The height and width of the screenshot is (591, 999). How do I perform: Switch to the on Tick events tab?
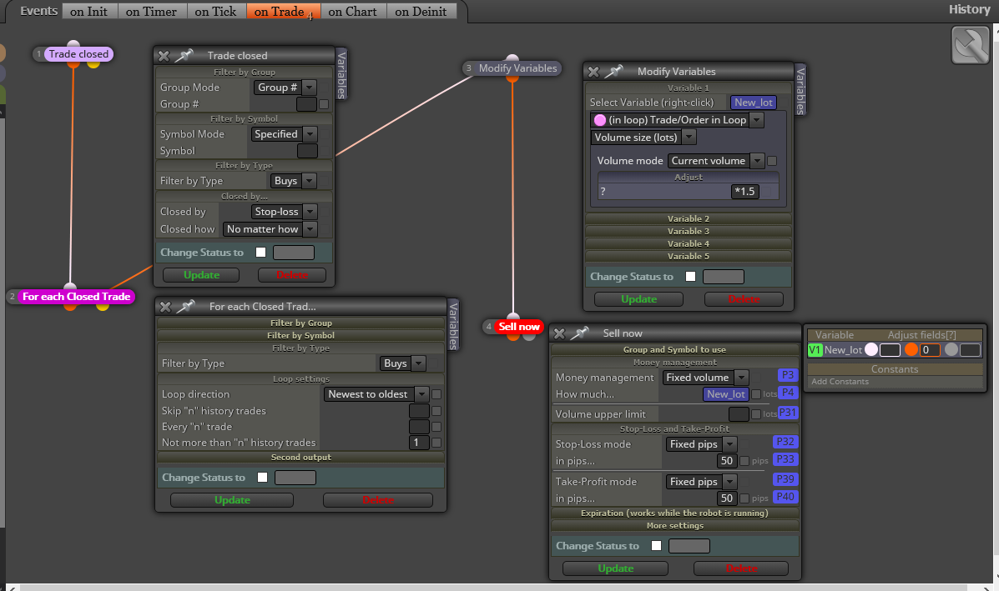[215, 12]
